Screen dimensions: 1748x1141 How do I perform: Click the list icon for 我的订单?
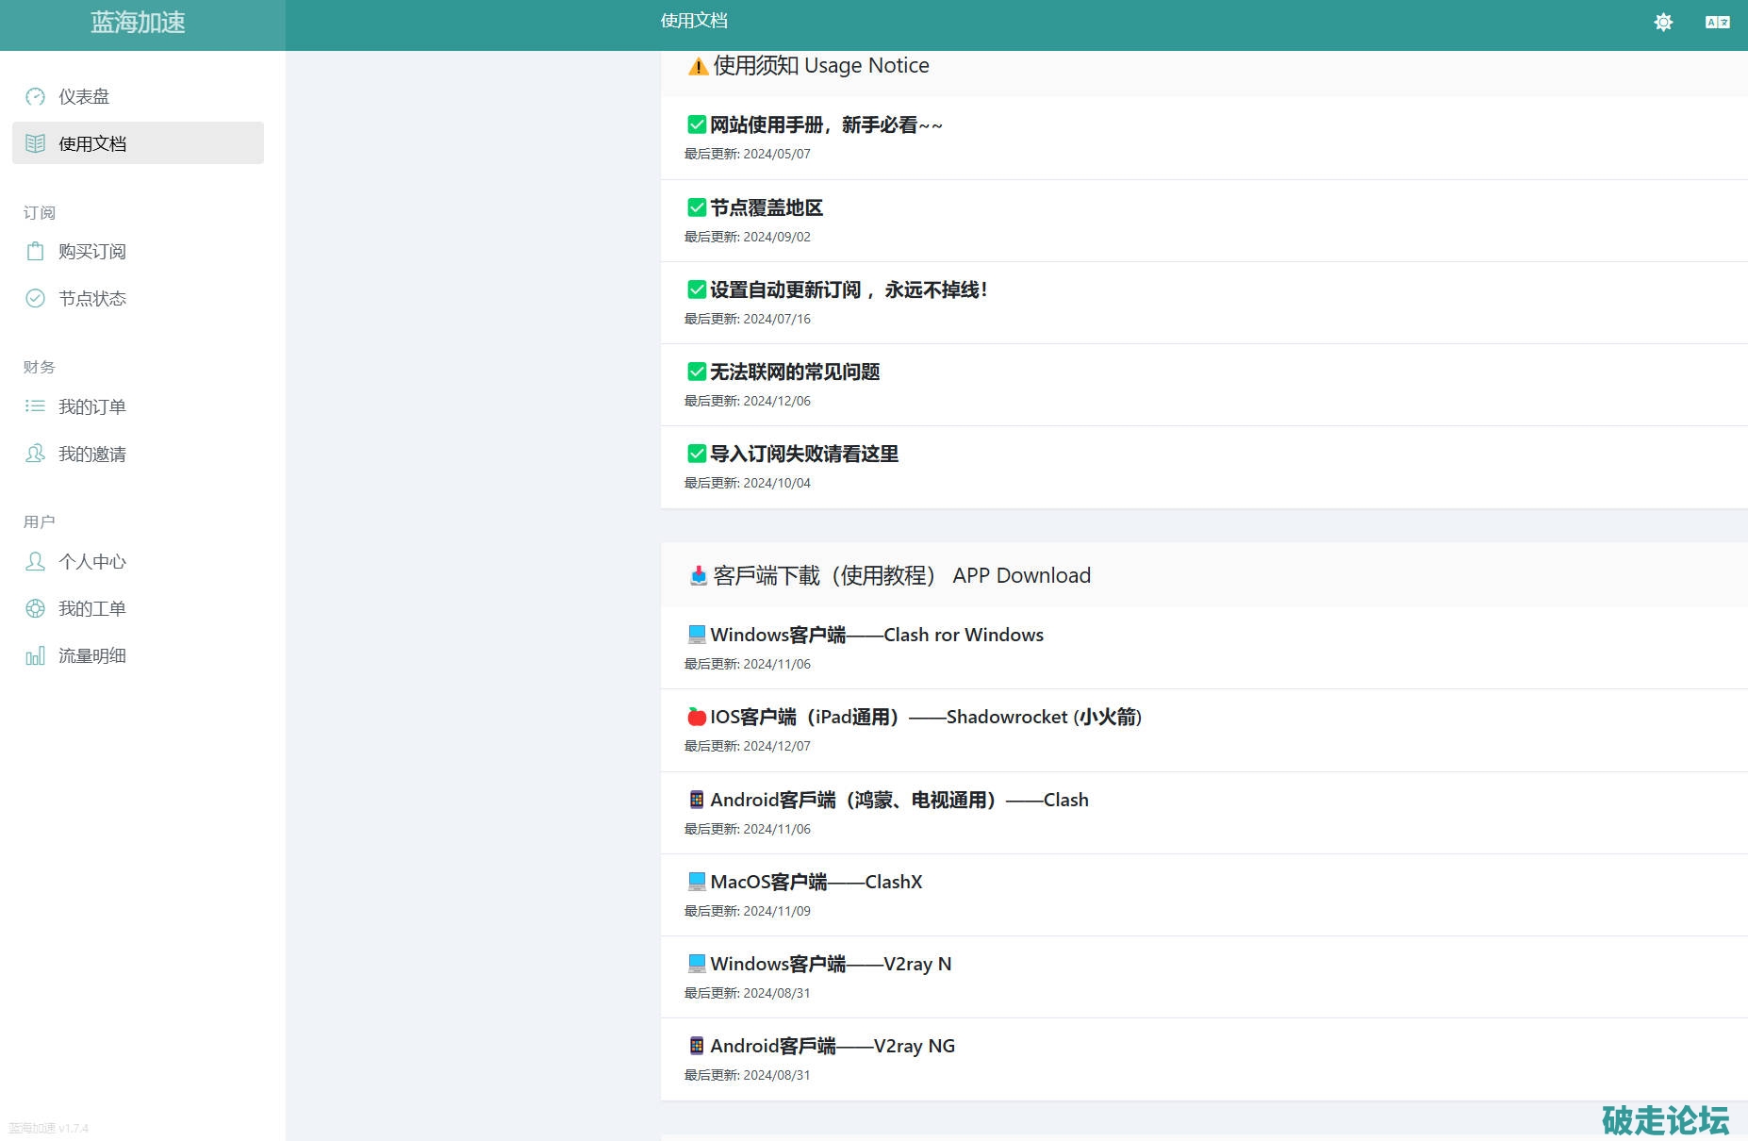35,406
